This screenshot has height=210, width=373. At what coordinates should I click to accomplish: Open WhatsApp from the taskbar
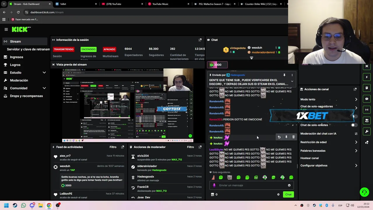(23, 205)
